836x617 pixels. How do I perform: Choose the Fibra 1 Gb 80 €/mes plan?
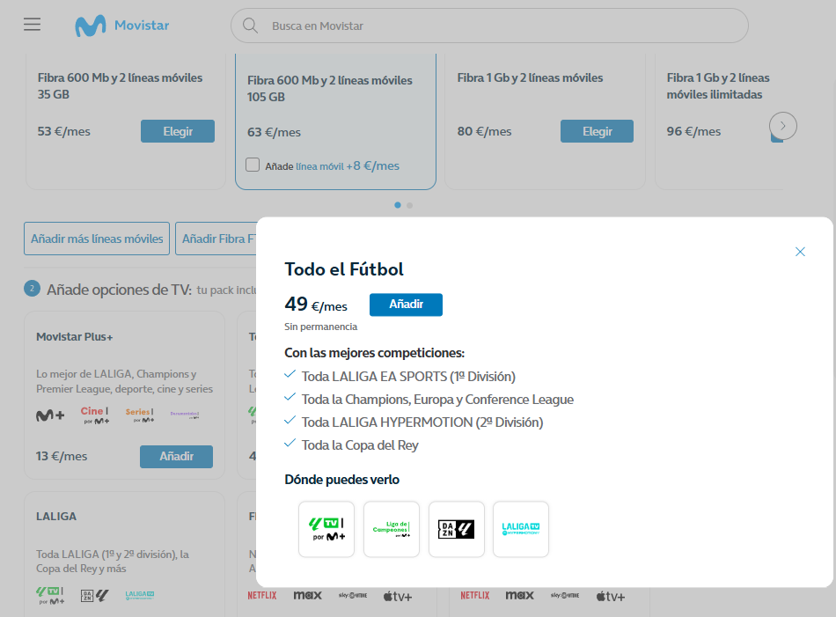click(597, 131)
